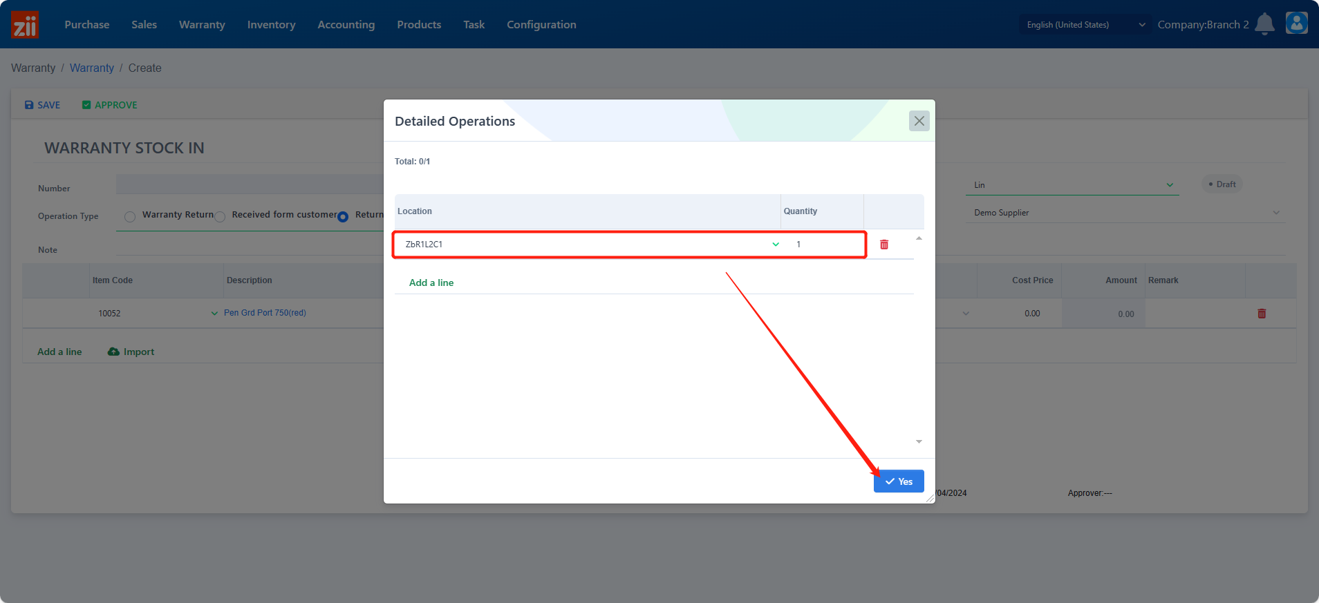The width and height of the screenshot is (1319, 603).
Task: Click the Company:Branch 2 label
Action: [1204, 25]
